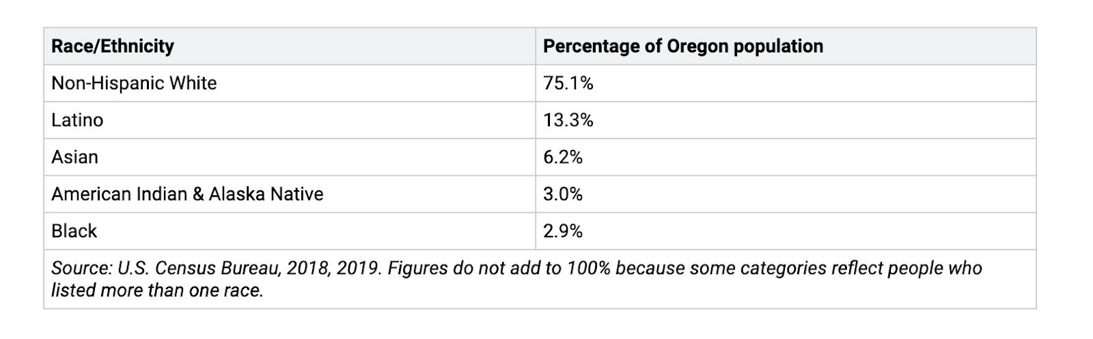Click the 13.3% percentage cell

point(568,120)
